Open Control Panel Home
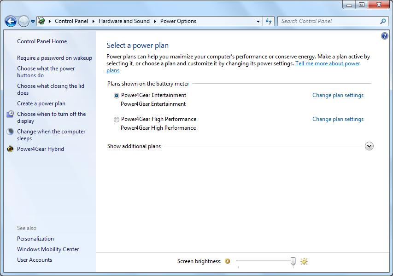393x276 pixels. (x=42, y=41)
